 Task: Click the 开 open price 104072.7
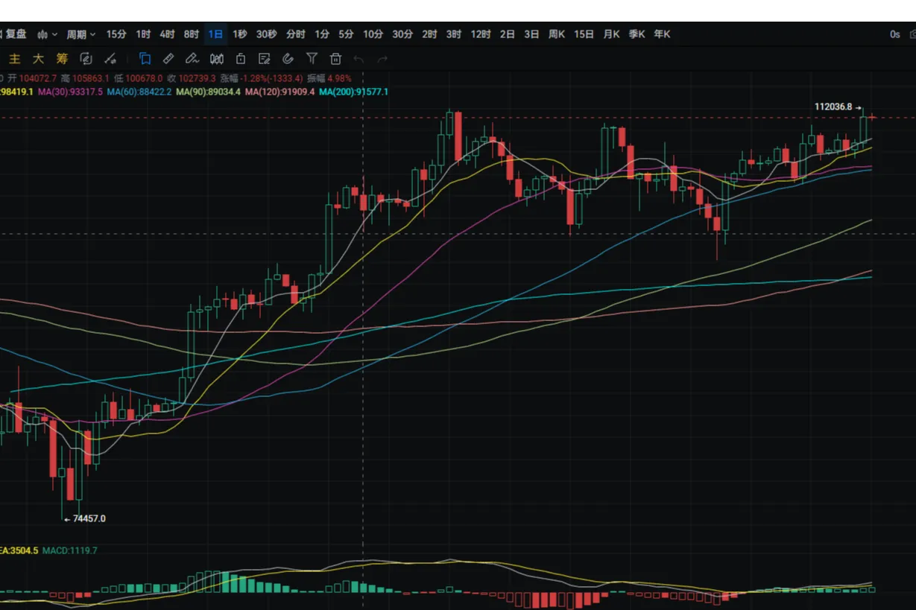tap(32, 78)
